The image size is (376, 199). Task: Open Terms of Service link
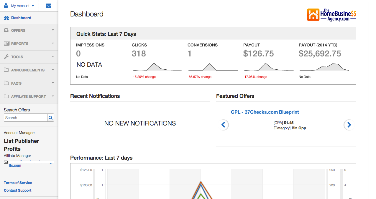coord(18,183)
